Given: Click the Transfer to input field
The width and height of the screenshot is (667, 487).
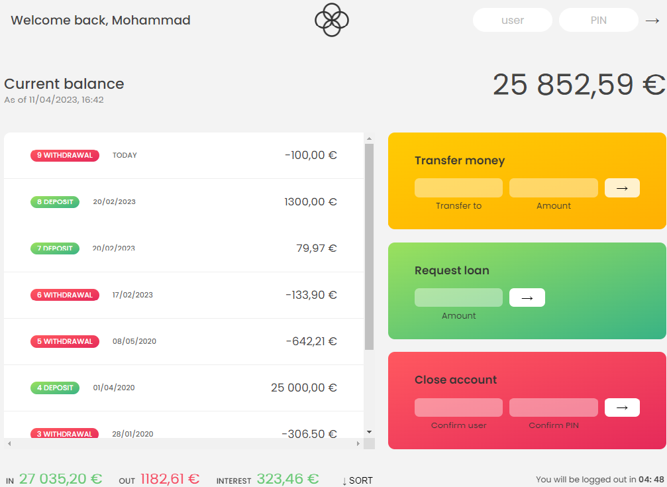Looking at the screenshot, I should click(x=458, y=188).
